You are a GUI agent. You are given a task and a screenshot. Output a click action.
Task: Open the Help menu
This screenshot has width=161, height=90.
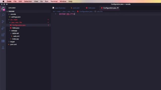pyautogui.click(x=70, y=1)
